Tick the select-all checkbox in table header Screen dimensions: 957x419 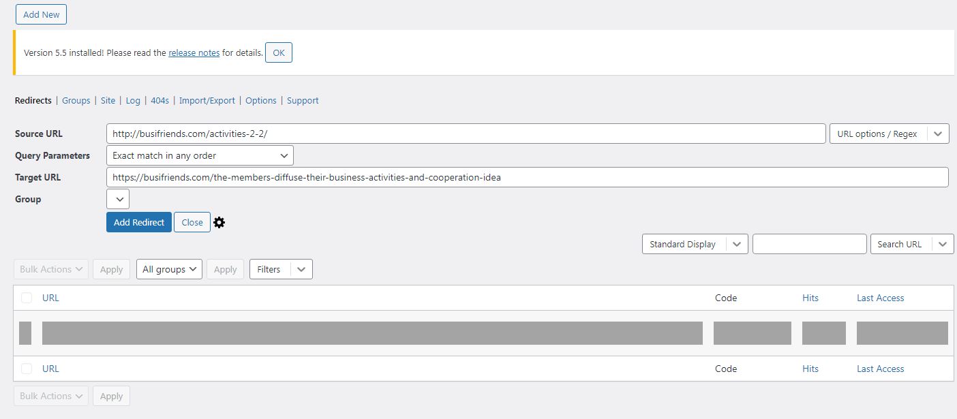tap(26, 298)
